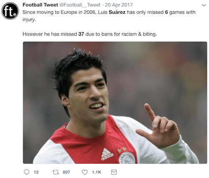Image resolution: width=209 pixels, height=178 pixels.
Task: Open the 20 Apr 2017 timestamp
Action: coord(119,5)
